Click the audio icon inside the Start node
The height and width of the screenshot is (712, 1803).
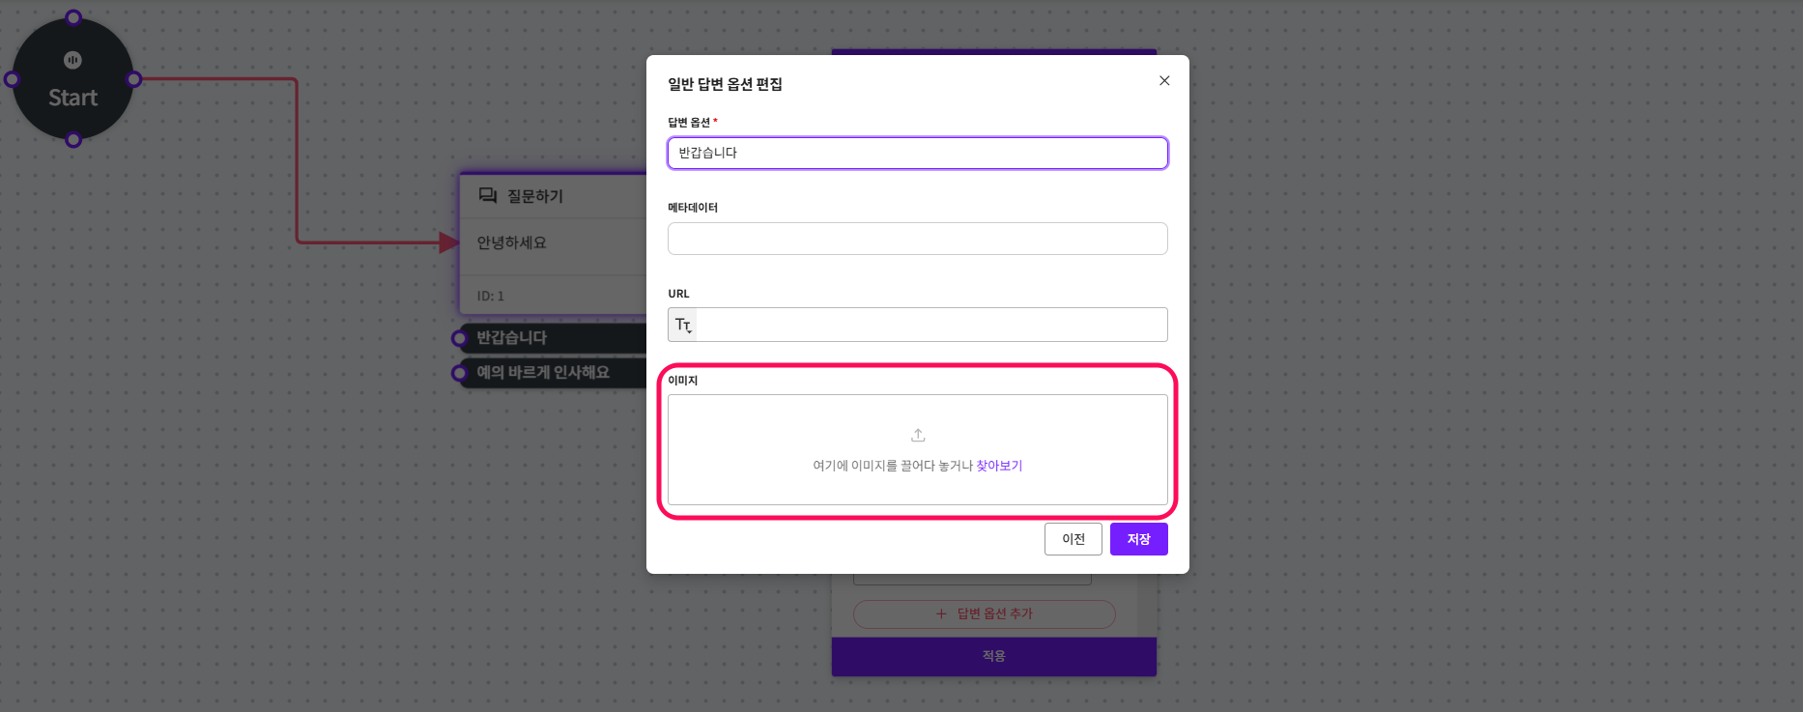click(72, 60)
